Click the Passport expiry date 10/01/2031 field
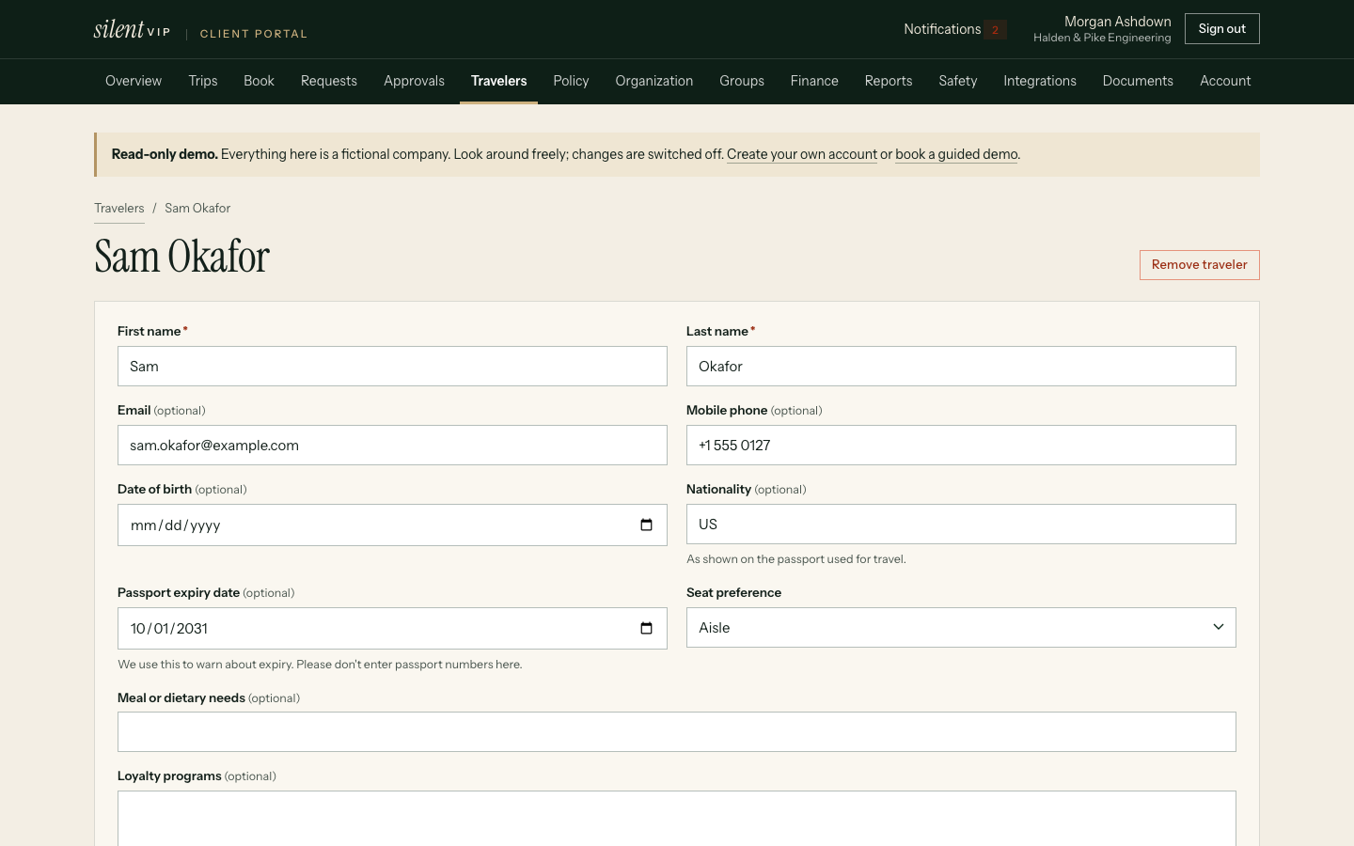This screenshot has width=1354, height=846. coord(392,629)
